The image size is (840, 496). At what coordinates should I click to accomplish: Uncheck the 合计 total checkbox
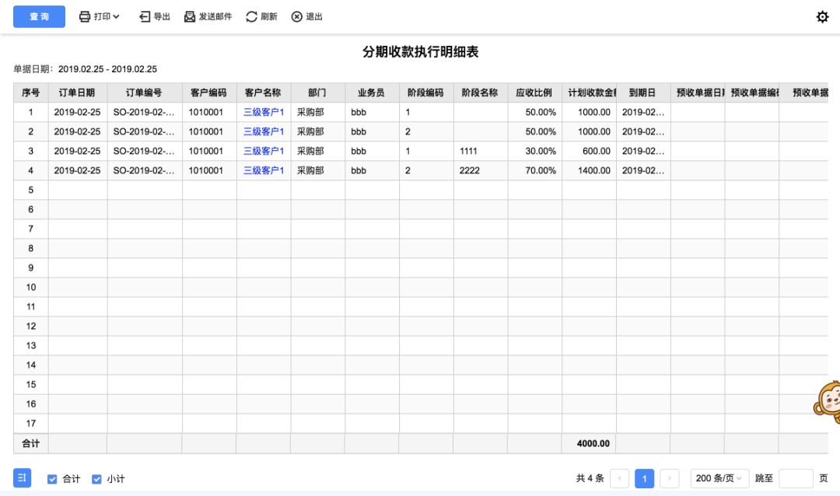tap(52, 479)
